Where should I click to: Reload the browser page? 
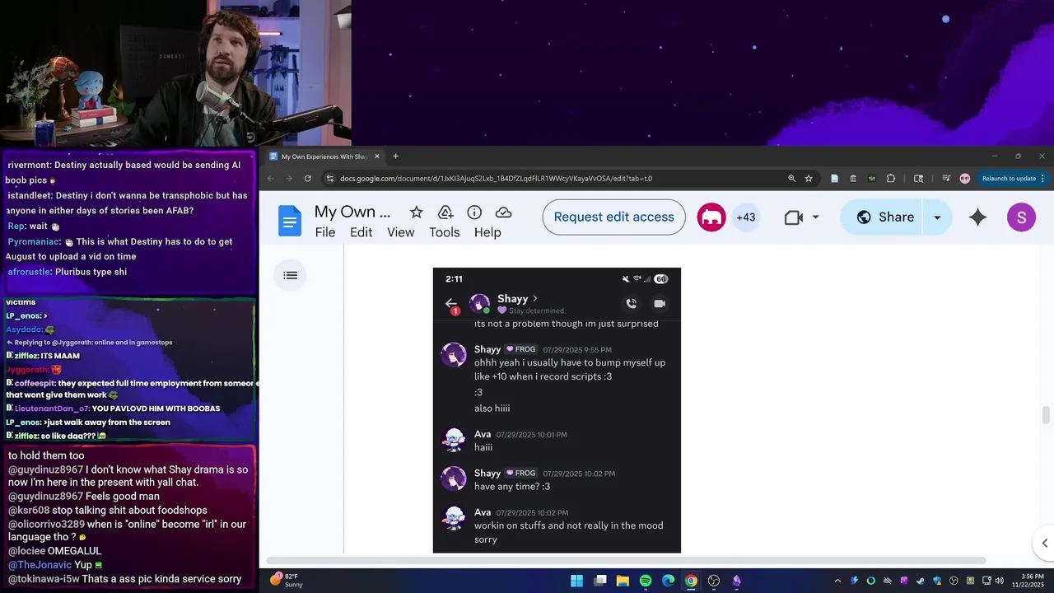tap(308, 178)
